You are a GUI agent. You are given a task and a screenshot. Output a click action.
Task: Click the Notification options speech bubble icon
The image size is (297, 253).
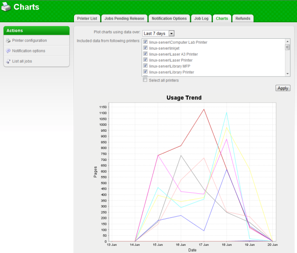pos(8,51)
